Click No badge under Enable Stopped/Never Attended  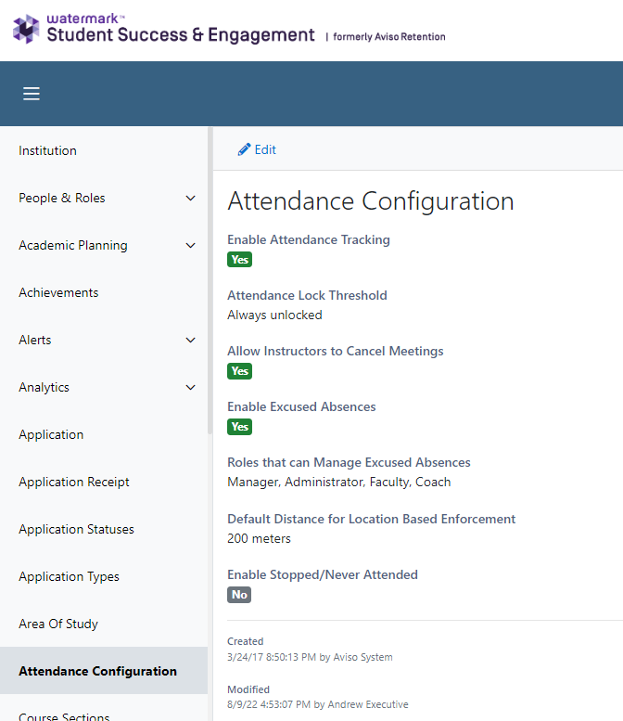pos(239,595)
